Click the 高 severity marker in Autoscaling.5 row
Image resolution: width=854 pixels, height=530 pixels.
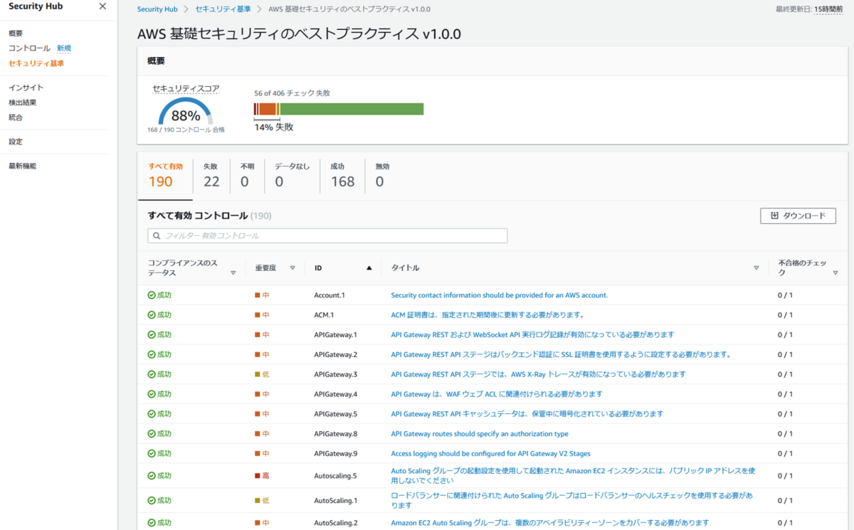[x=262, y=475]
